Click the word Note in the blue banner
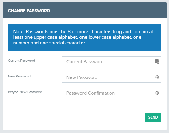The image size is (169, 133). click(18, 32)
